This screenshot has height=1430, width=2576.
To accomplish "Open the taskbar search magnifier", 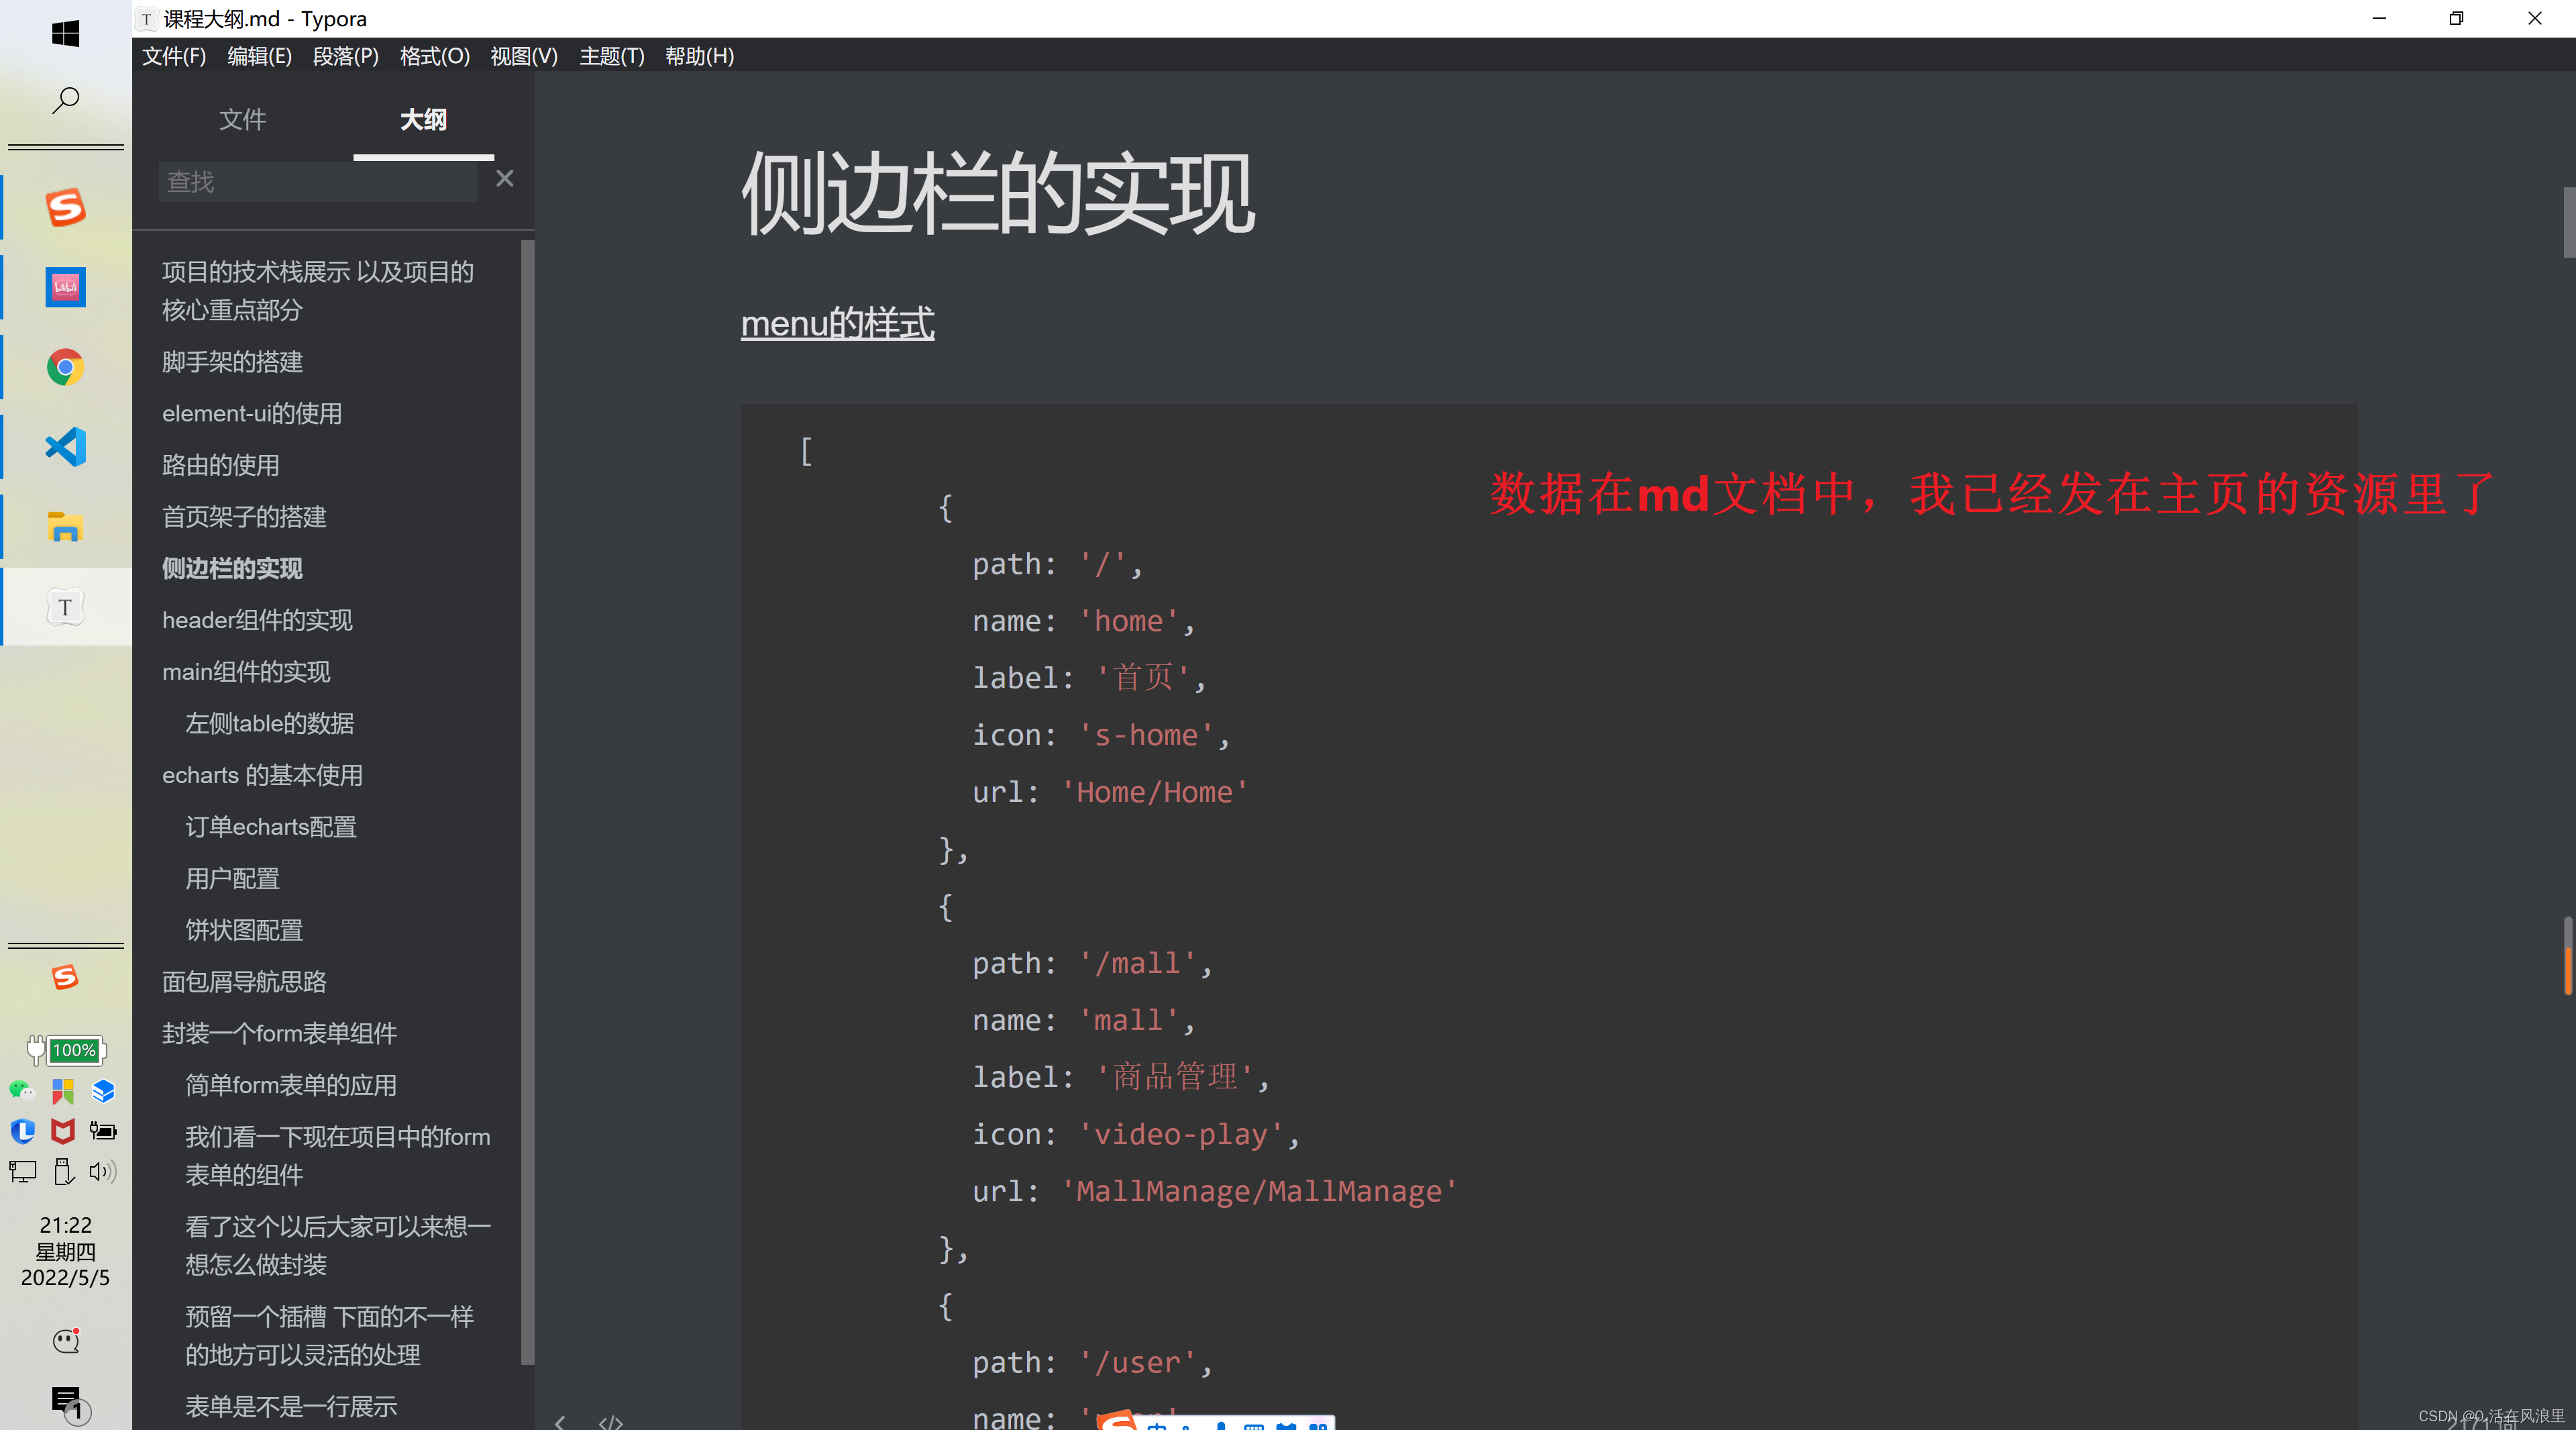I will [65, 100].
